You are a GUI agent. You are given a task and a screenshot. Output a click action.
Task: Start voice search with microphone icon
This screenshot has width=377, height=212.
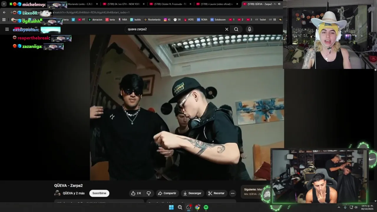click(249, 29)
